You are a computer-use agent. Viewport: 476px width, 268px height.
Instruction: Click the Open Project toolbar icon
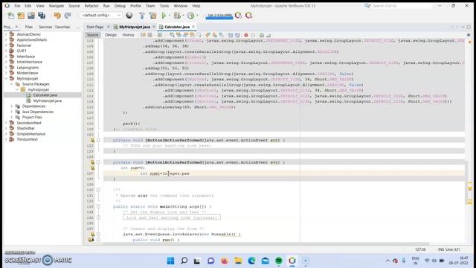[31, 15]
